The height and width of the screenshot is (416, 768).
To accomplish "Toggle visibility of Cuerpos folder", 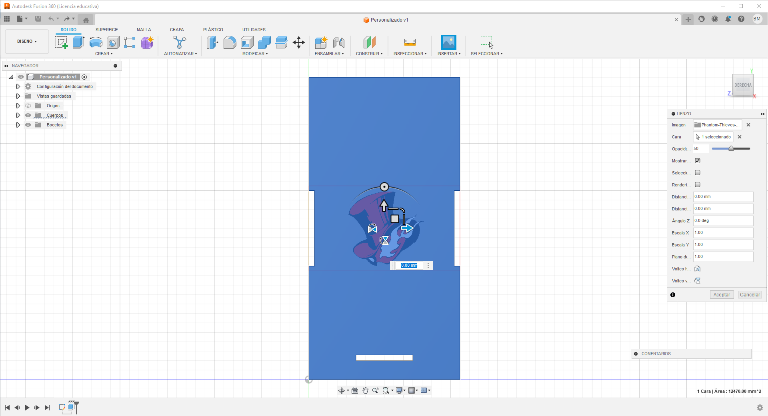I will point(28,115).
